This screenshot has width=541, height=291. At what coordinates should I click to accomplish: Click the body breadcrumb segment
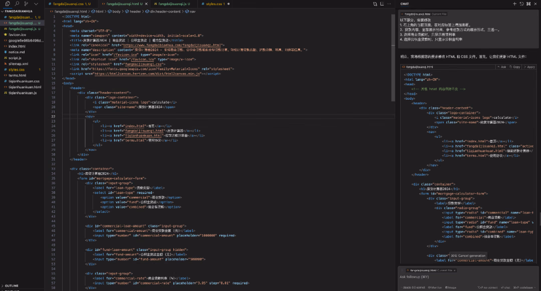click(114, 11)
